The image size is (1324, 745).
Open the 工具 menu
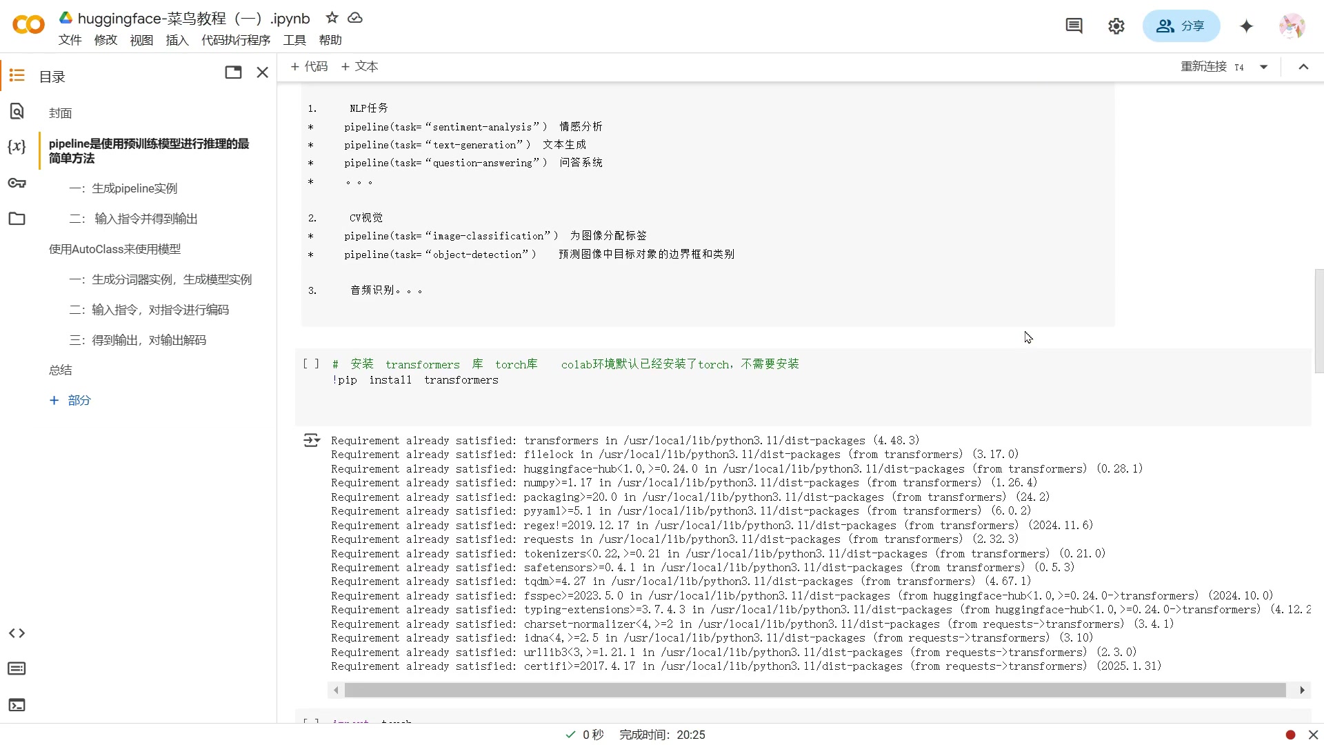[x=294, y=40]
